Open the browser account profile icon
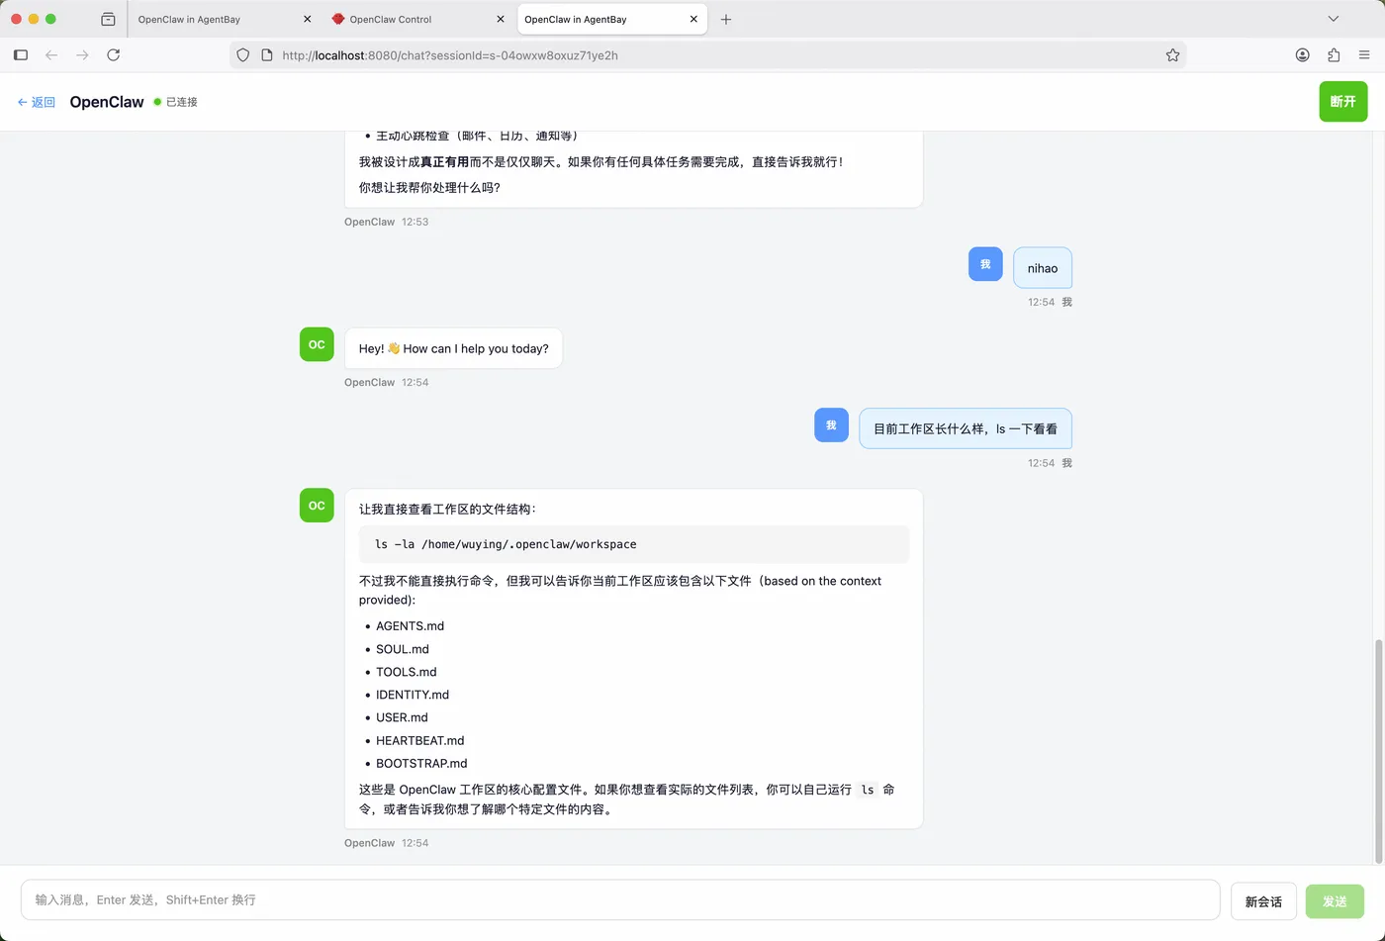Screen dimensions: 1385x941 (x=1302, y=55)
